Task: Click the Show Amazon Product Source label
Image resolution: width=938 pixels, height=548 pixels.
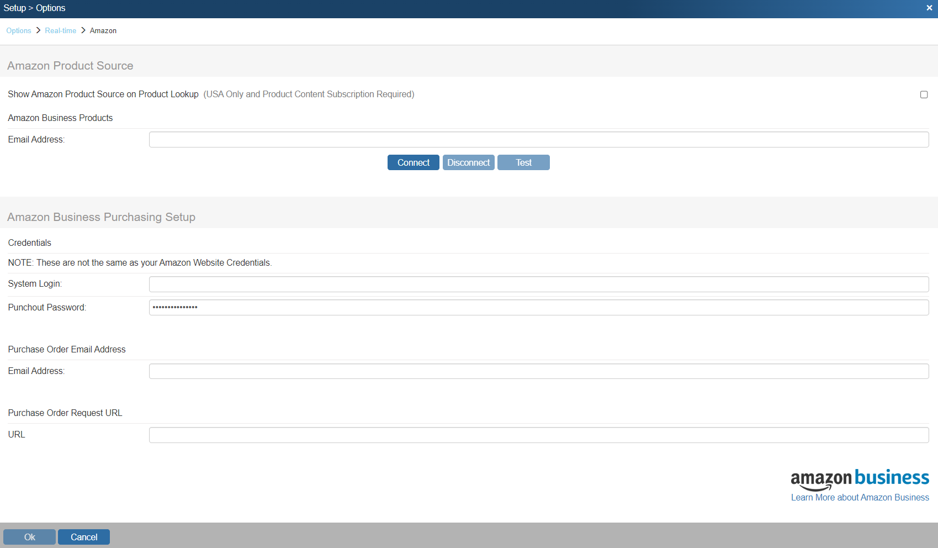Action: point(103,94)
